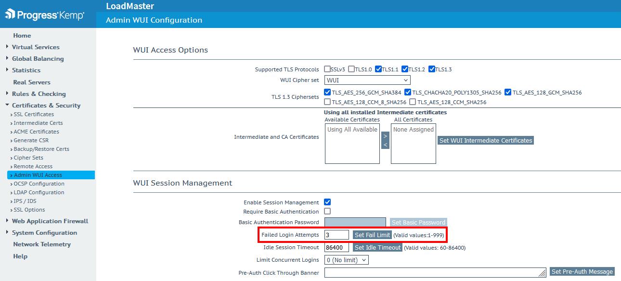Collapse Certificates & Security menu
Image resolution: width=621 pixels, height=281 pixels.
tap(46, 106)
